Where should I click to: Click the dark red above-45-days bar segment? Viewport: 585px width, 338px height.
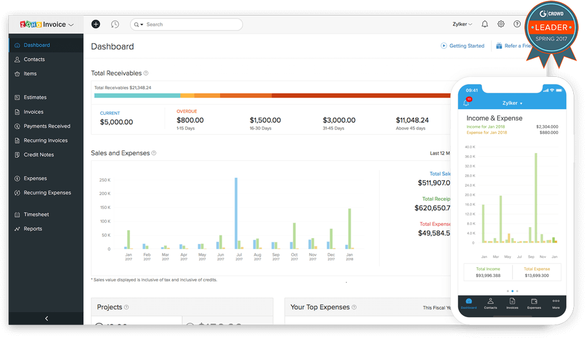pos(361,96)
